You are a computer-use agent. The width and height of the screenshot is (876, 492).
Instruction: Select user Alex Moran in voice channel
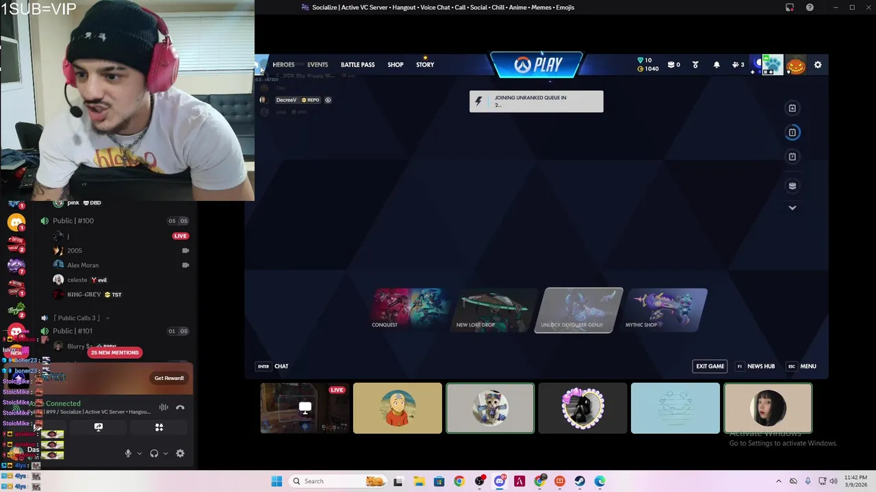[83, 265]
